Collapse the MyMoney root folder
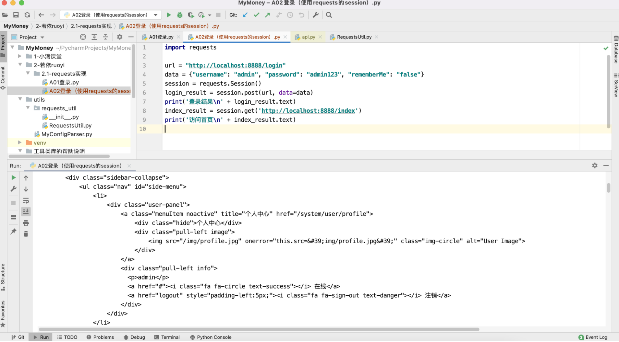The height and width of the screenshot is (342, 619). [12, 47]
